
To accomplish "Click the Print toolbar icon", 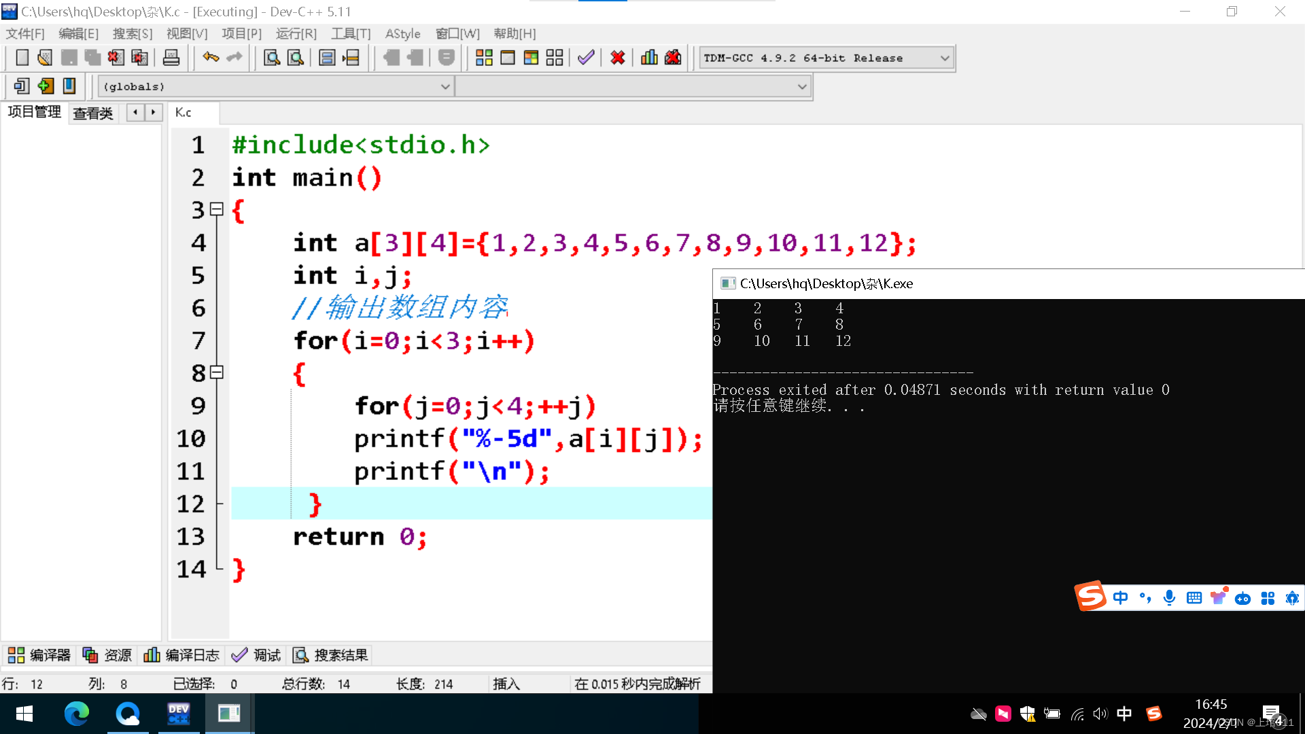I will tap(171, 58).
